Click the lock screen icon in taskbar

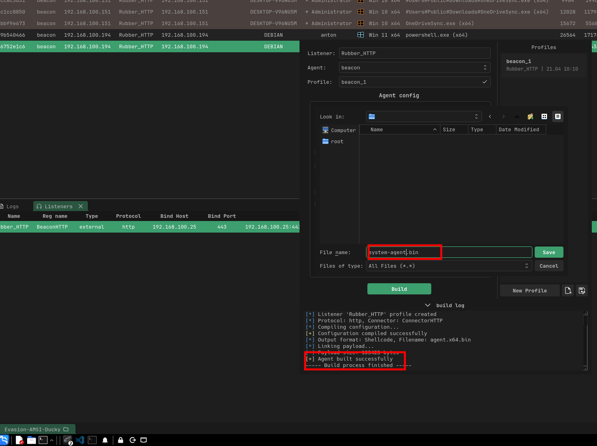click(x=120, y=440)
